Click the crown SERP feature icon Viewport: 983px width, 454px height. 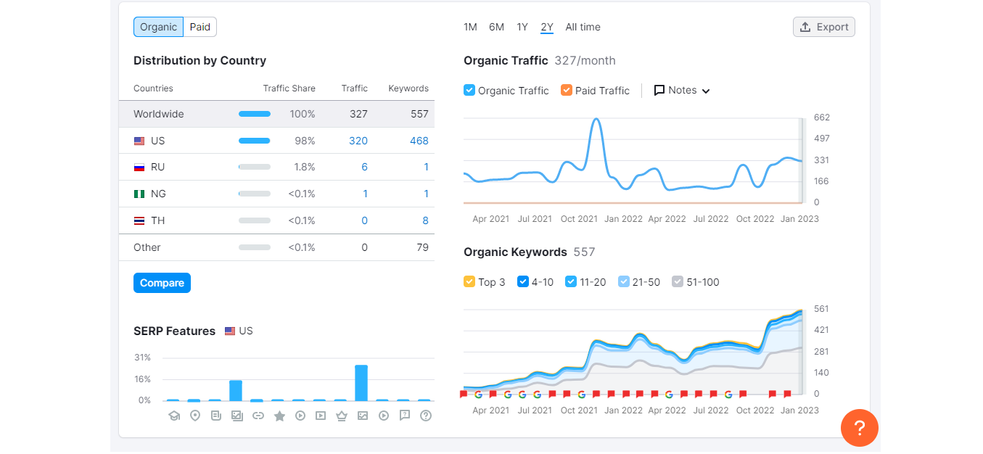pyautogui.click(x=342, y=416)
